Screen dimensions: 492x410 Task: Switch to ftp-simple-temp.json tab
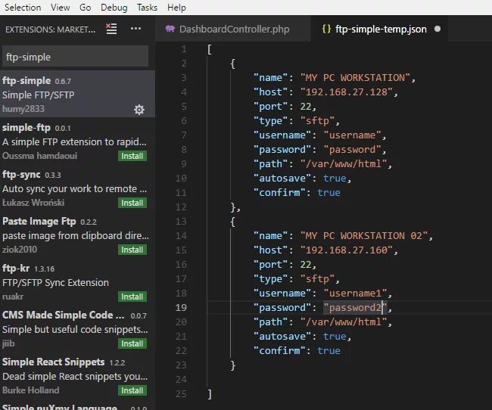pyautogui.click(x=380, y=29)
